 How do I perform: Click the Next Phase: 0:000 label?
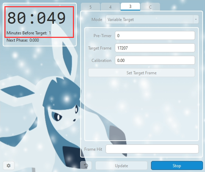(x=23, y=40)
